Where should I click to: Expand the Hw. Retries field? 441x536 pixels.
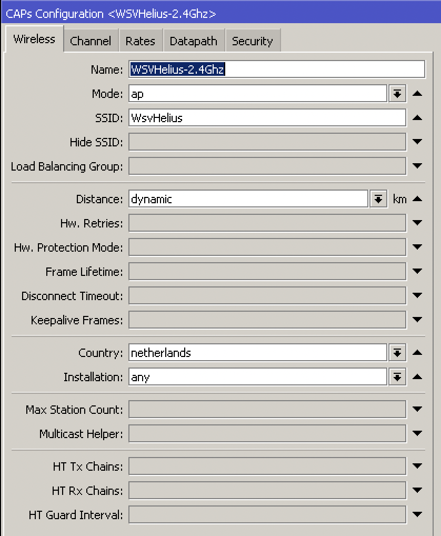(x=417, y=223)
